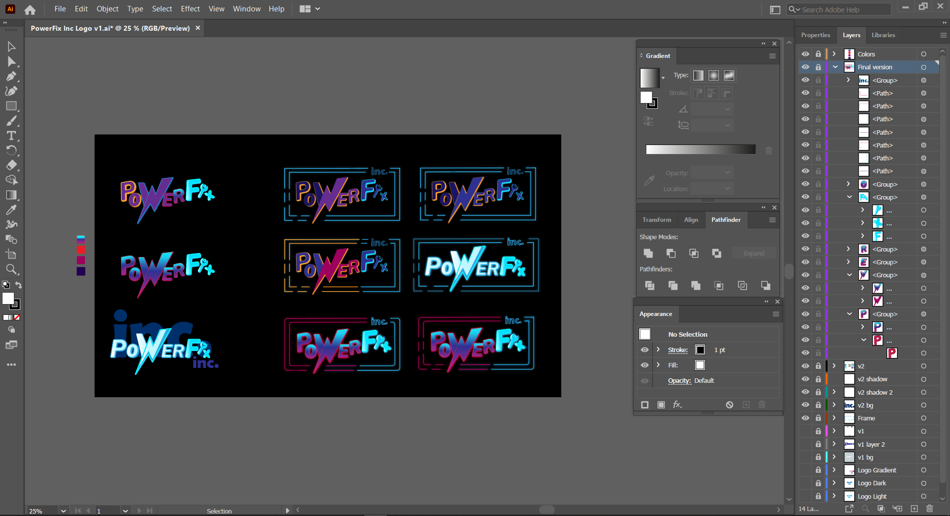Expand the Logo Light layer
The height and width of the screenshot is (516, 950).
(x=834, y=496)
